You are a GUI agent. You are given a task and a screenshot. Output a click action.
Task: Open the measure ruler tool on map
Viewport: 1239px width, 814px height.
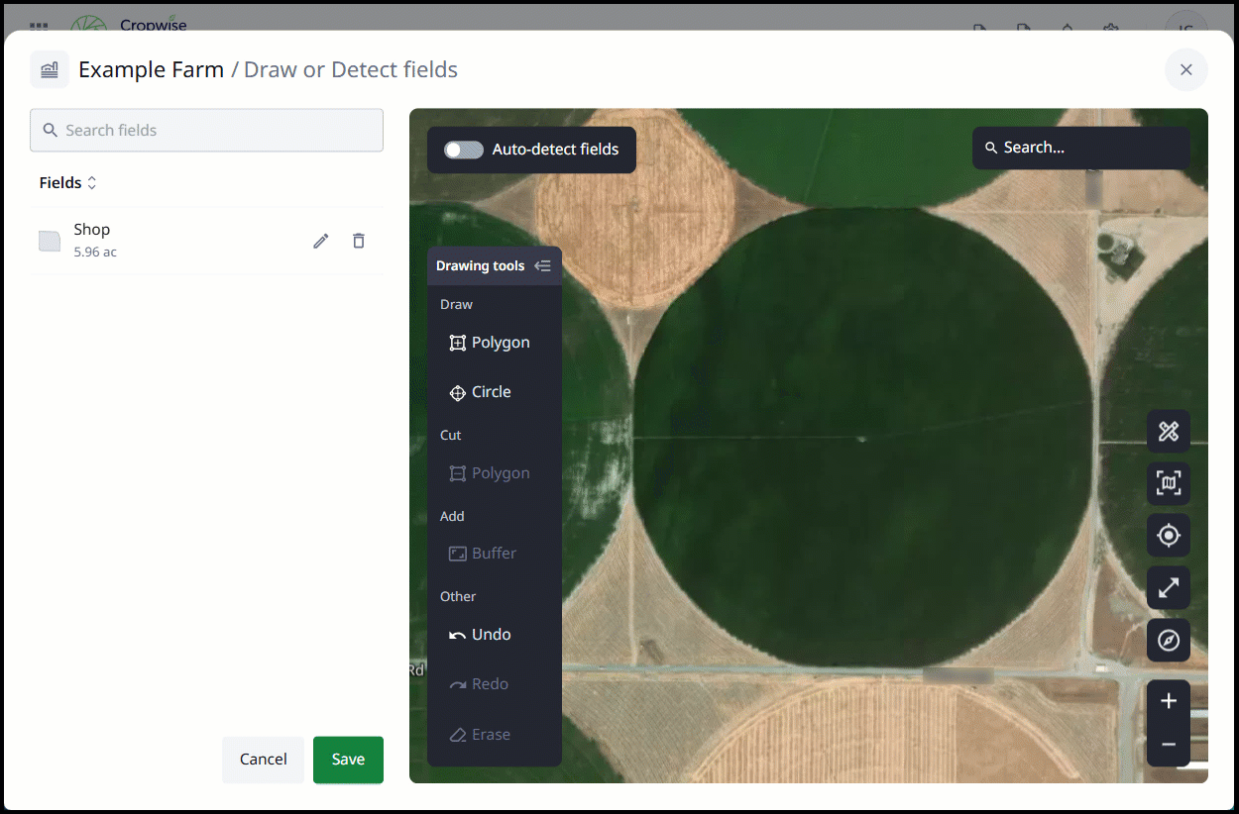tap(1169, 432)
